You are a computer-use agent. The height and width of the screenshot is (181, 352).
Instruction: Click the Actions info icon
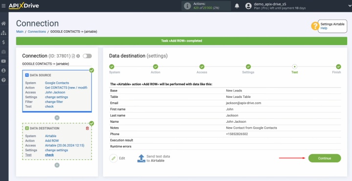tap(187, 6)
